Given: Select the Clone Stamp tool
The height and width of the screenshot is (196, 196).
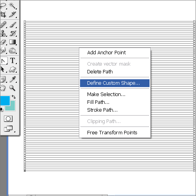Looking at the screenshot, I should [3, 33].
